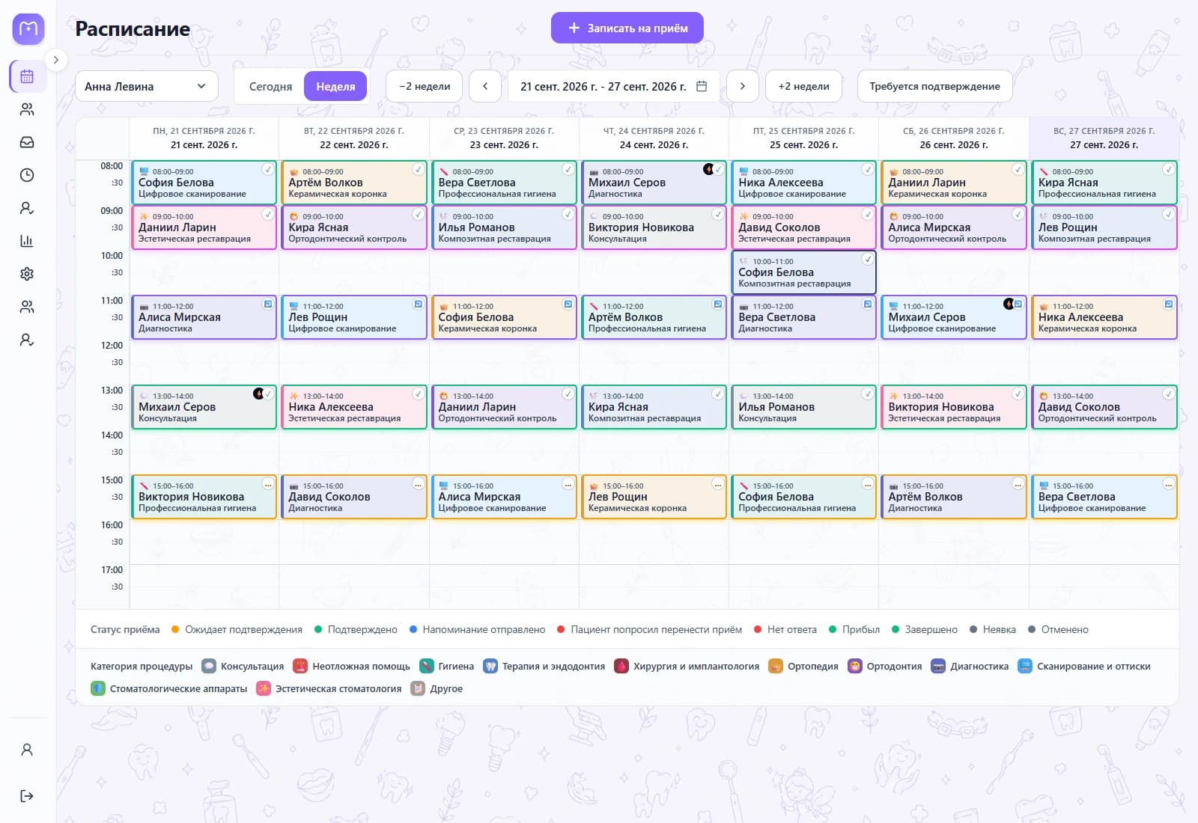Click checkmark on Лев Рощин Sunday 09:00 appointment

point(1168,215)
